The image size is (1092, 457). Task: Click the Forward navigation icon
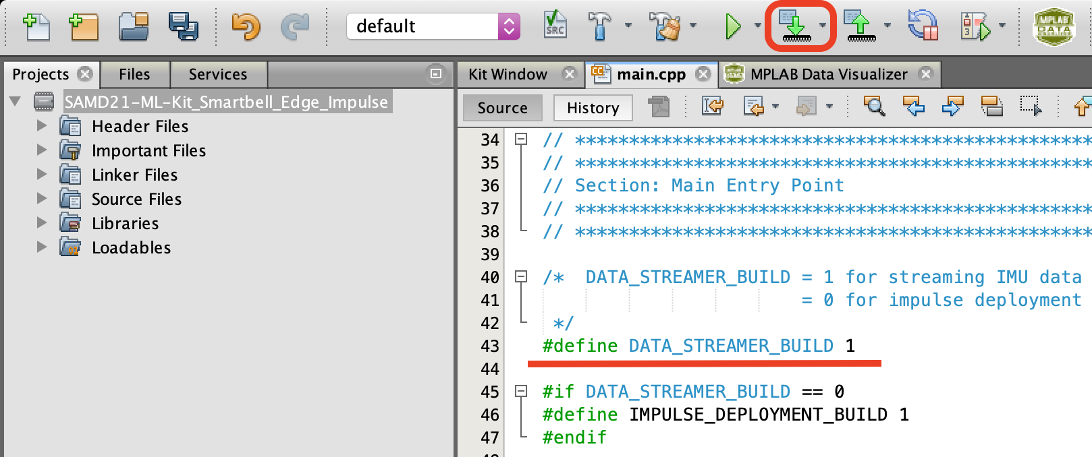point(806,106)
